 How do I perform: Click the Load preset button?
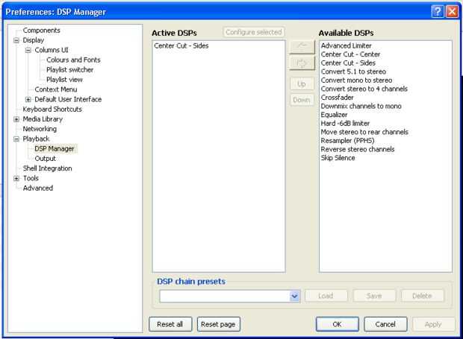[326, 296]
